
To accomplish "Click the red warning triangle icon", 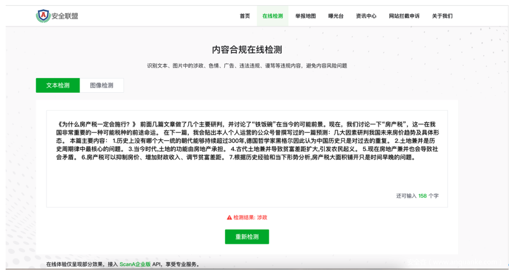I will tap(229, 218).
